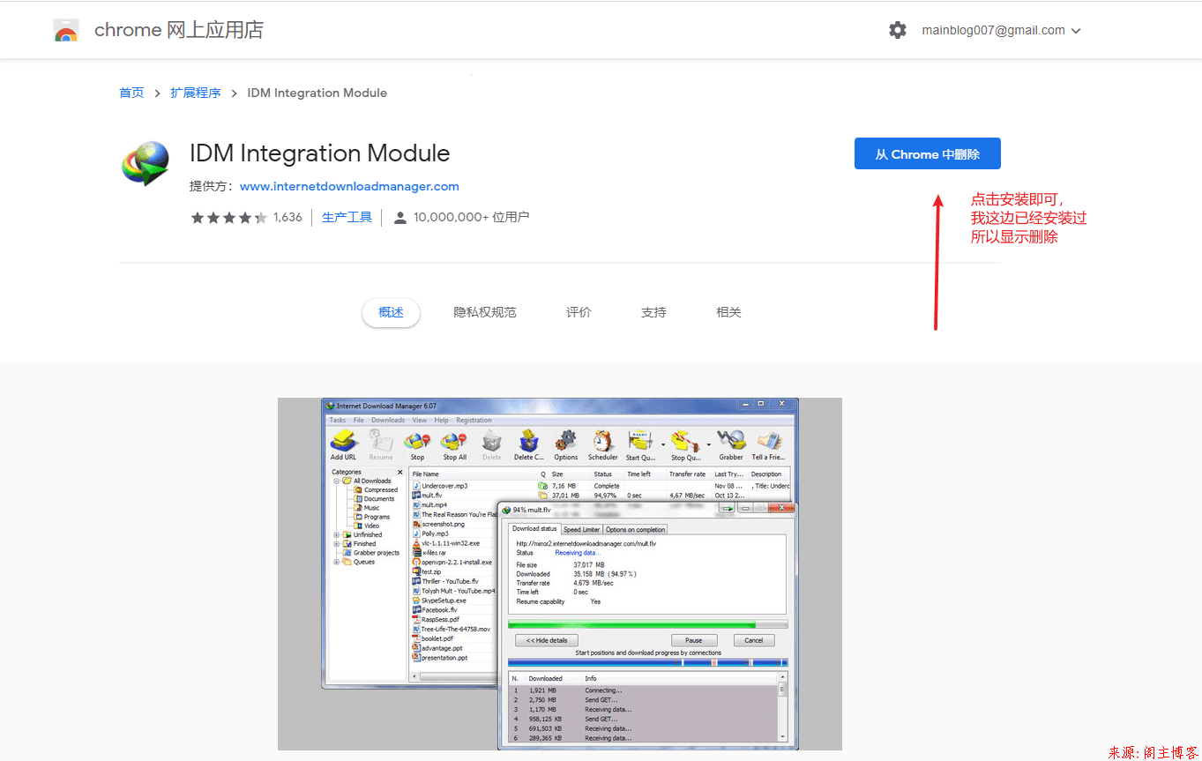Open the 生产工具 category link

click(347, 217)
